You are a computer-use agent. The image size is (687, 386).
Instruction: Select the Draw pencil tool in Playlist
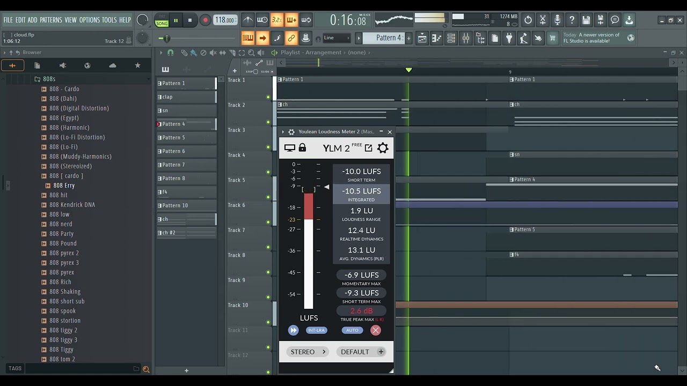[184, 53]
